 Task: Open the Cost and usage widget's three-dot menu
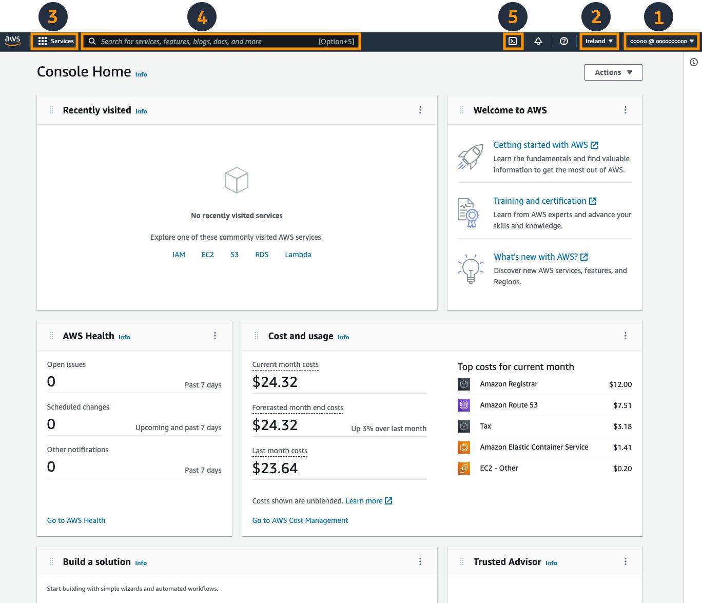625,335
